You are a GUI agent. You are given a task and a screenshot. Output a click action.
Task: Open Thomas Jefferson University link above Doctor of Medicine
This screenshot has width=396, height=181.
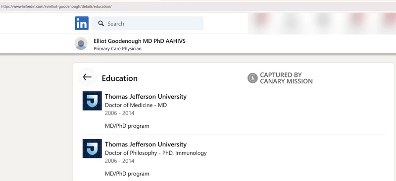pos(146,96)
